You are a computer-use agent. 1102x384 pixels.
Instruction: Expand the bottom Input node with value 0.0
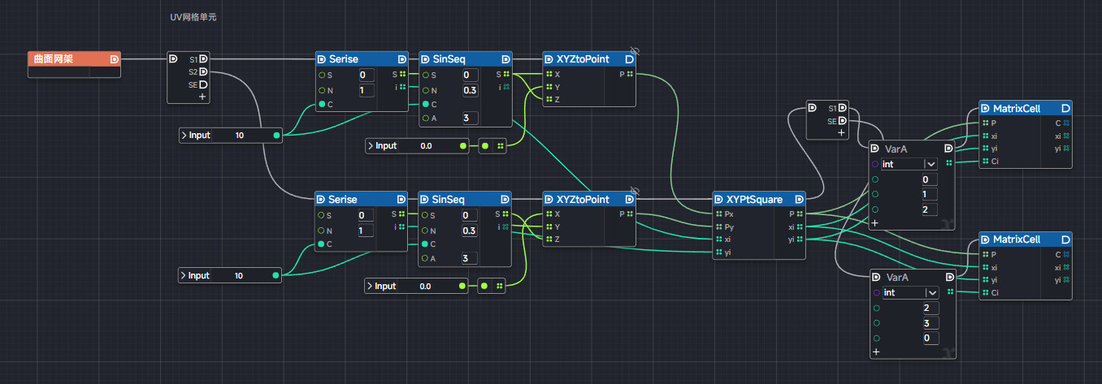pos(371,286)
